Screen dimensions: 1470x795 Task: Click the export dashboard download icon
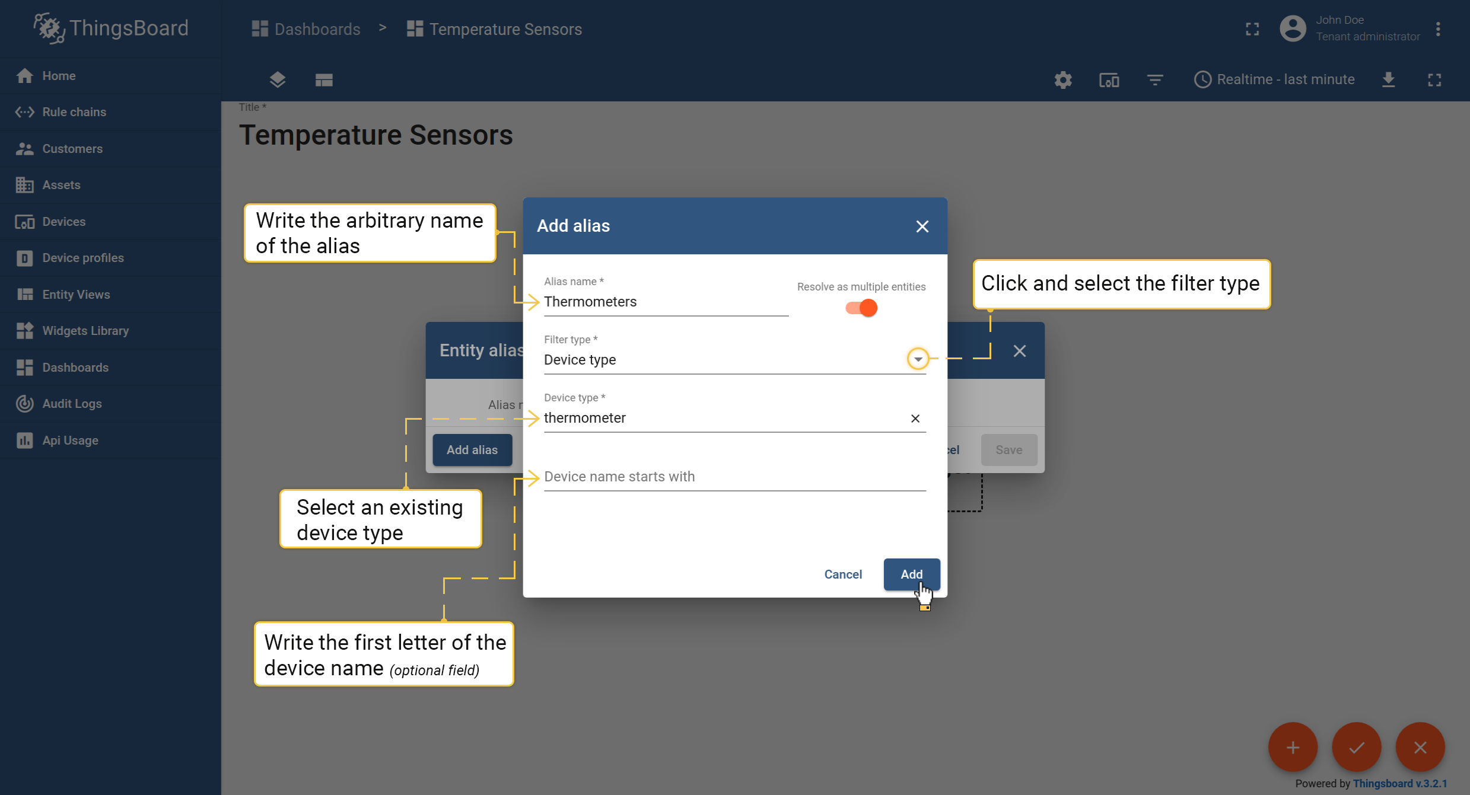pyautogui.click(x=1388, y=80)
